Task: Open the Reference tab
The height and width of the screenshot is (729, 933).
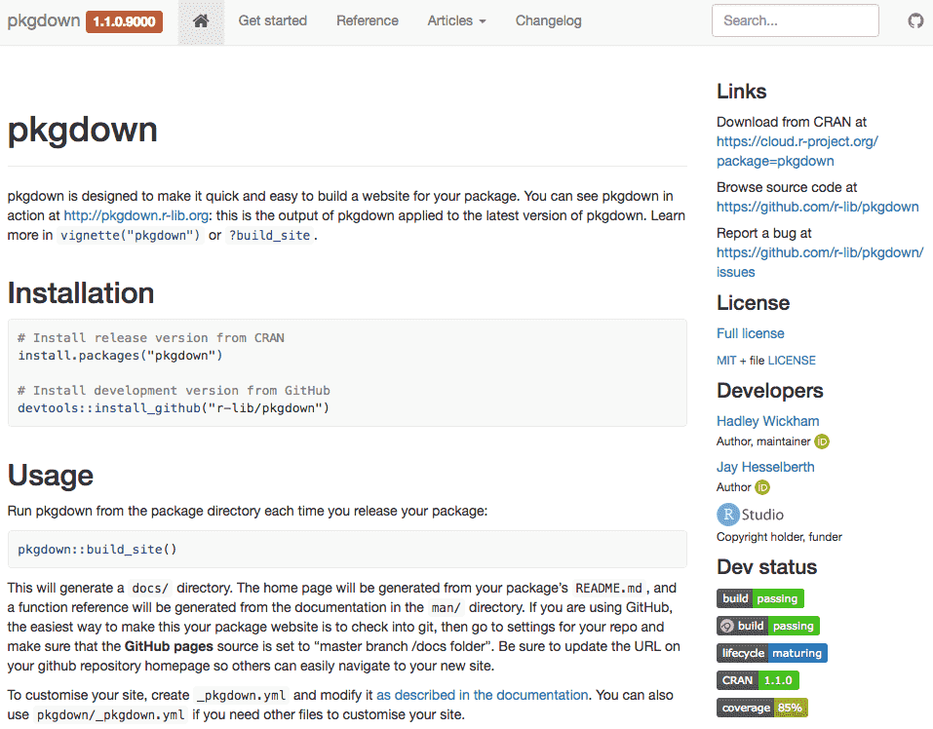Action: tap(367, 19)
